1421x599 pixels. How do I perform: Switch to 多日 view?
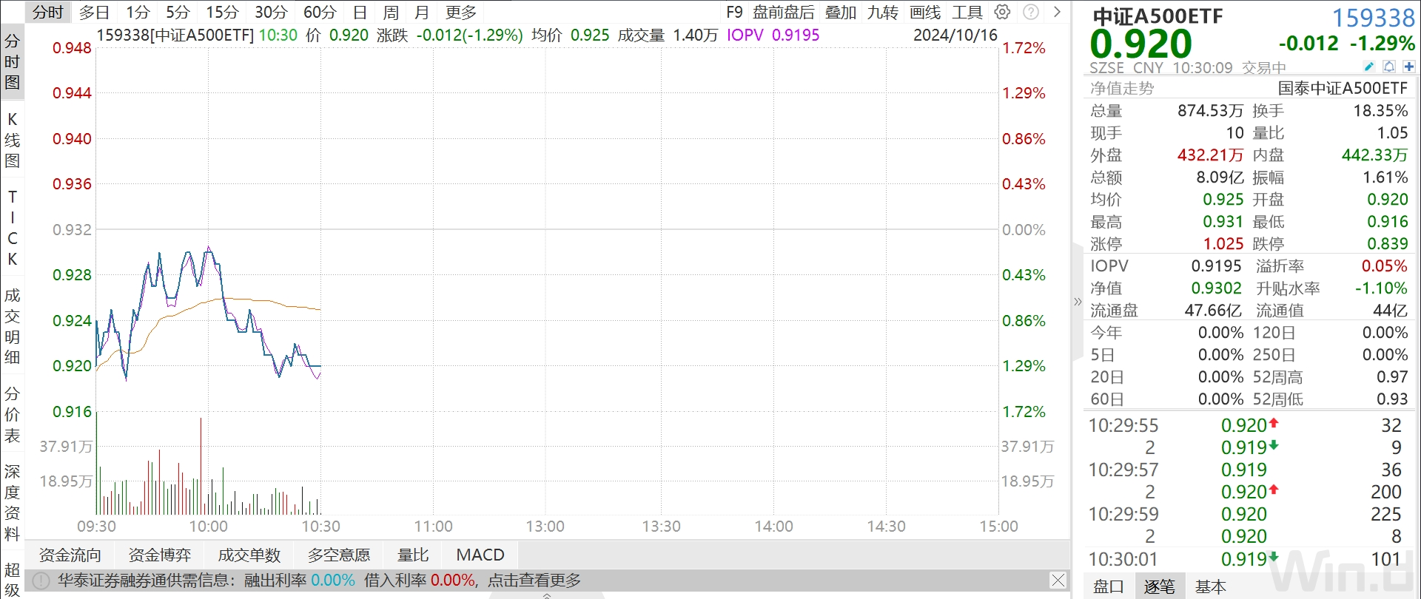coord(94,12)
